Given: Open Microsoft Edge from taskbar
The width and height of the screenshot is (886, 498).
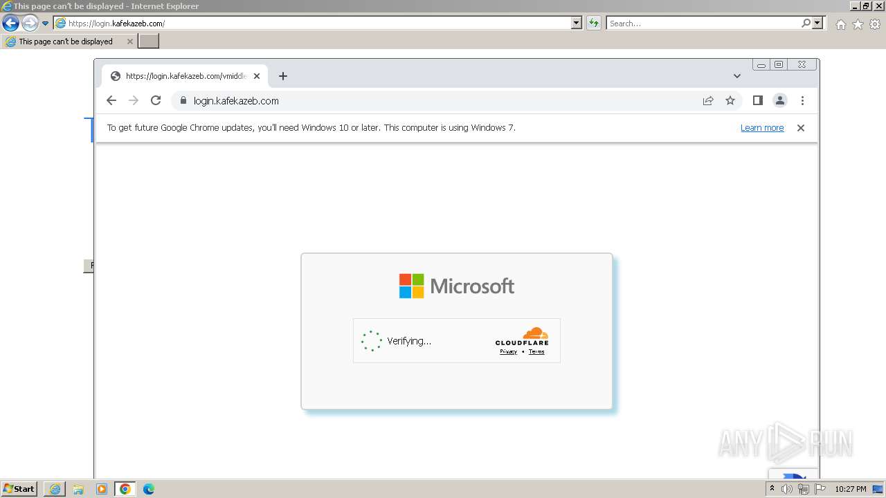Looking at the screenshot, I should (x=148, y=489).
